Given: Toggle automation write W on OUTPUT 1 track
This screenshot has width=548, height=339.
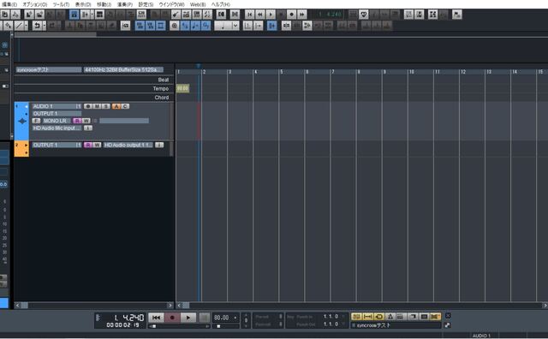Looking at the screenshot, I should [97, 145].
